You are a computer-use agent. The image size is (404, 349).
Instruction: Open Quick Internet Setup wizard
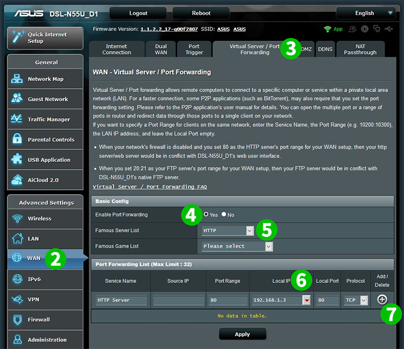45,38
